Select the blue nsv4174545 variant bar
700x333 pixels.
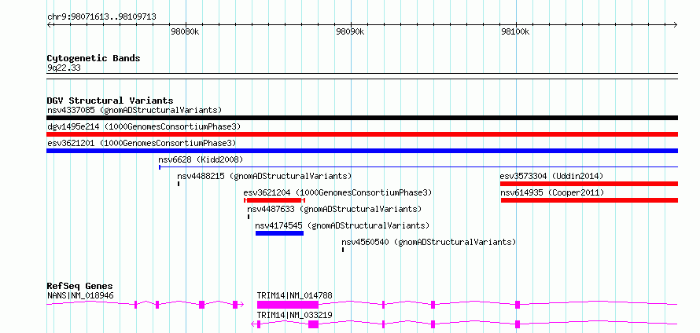[x=279, y=233]
